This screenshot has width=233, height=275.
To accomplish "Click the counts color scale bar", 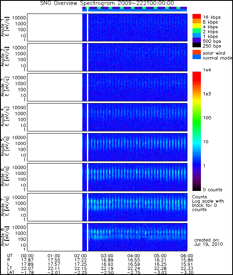I will [x=197, y=131].
